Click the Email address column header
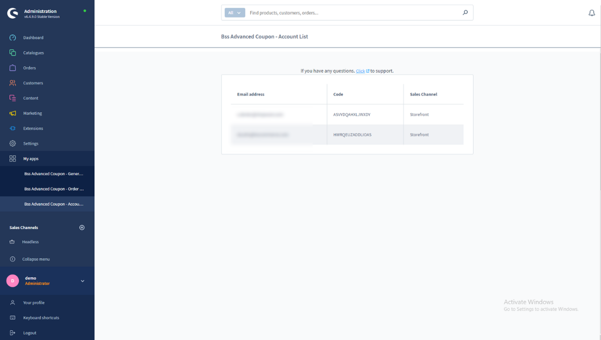This screenshot has height=340, width=601. (x=250, y=94)
